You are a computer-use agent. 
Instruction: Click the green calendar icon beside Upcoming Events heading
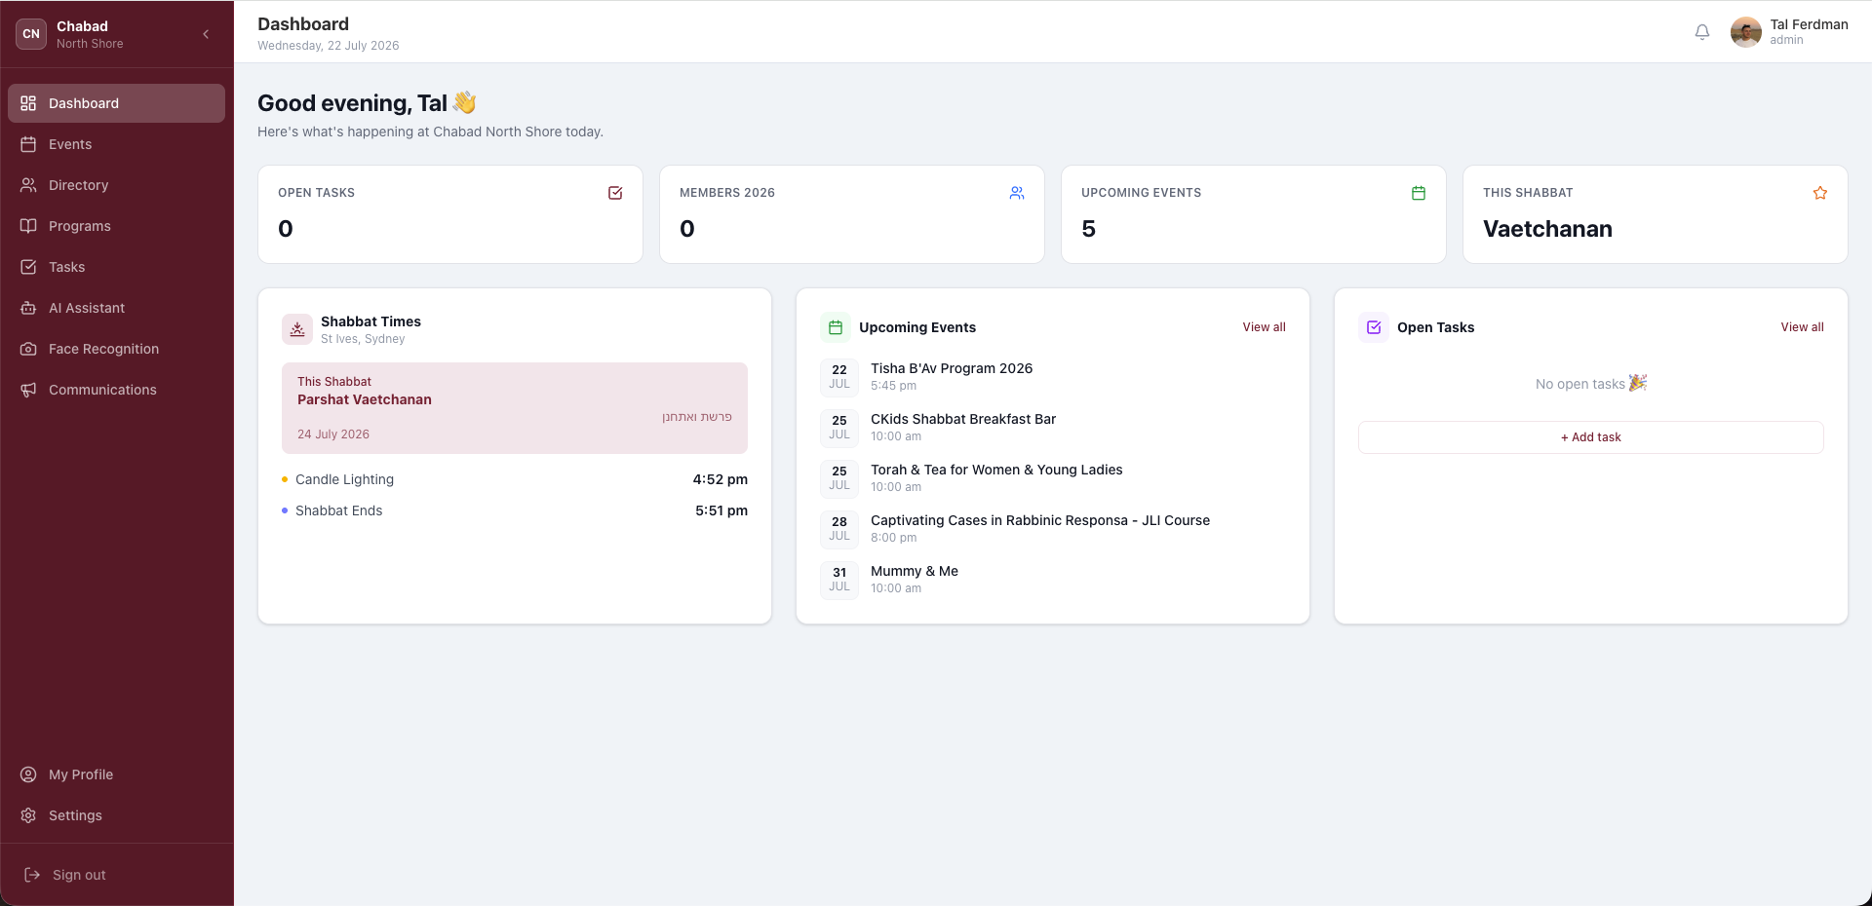coord(836,327)
